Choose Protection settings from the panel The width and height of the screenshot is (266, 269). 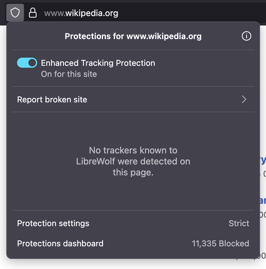click(x=53, y=223)
